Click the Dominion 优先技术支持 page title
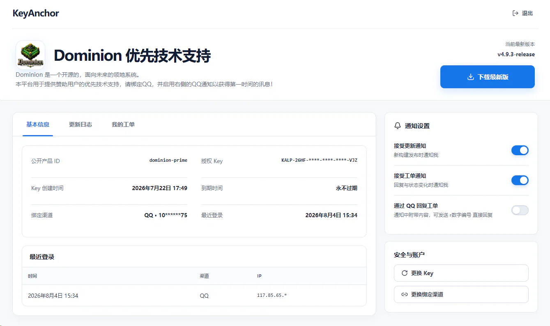The height and width of the screenshot is (326, 550). 132,55
